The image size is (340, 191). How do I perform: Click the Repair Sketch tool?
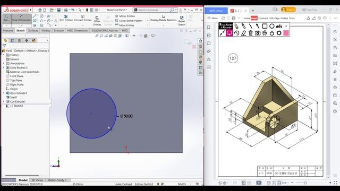(x=182, y=21)
